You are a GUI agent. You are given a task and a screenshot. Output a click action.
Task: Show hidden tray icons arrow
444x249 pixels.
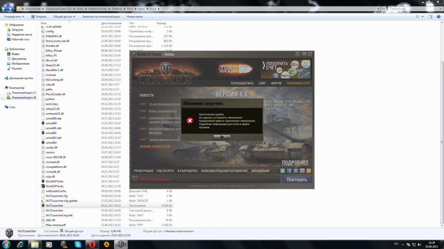403,244
